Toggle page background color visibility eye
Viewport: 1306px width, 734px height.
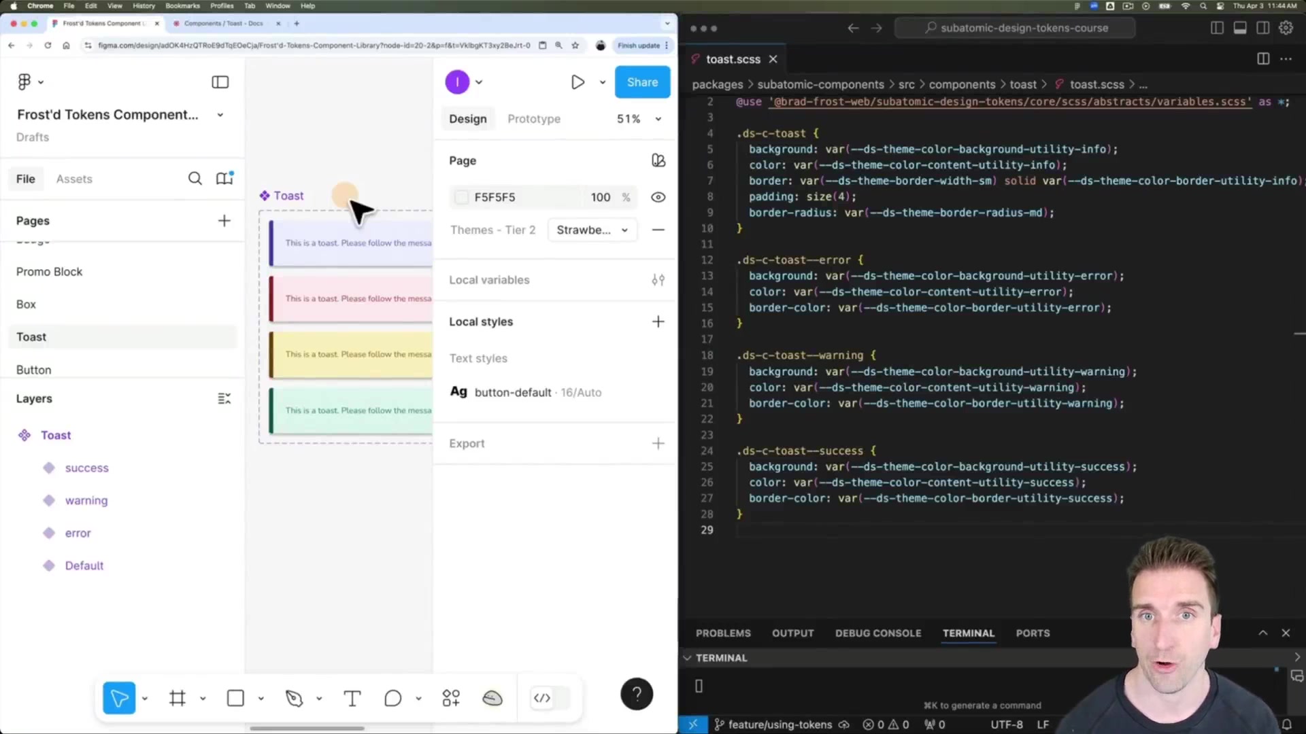tap(658, 197)
